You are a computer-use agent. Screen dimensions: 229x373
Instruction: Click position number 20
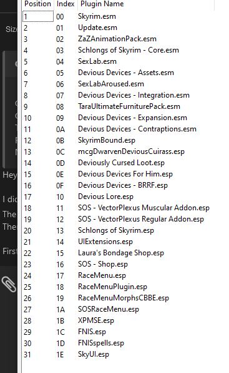(27, 231)
